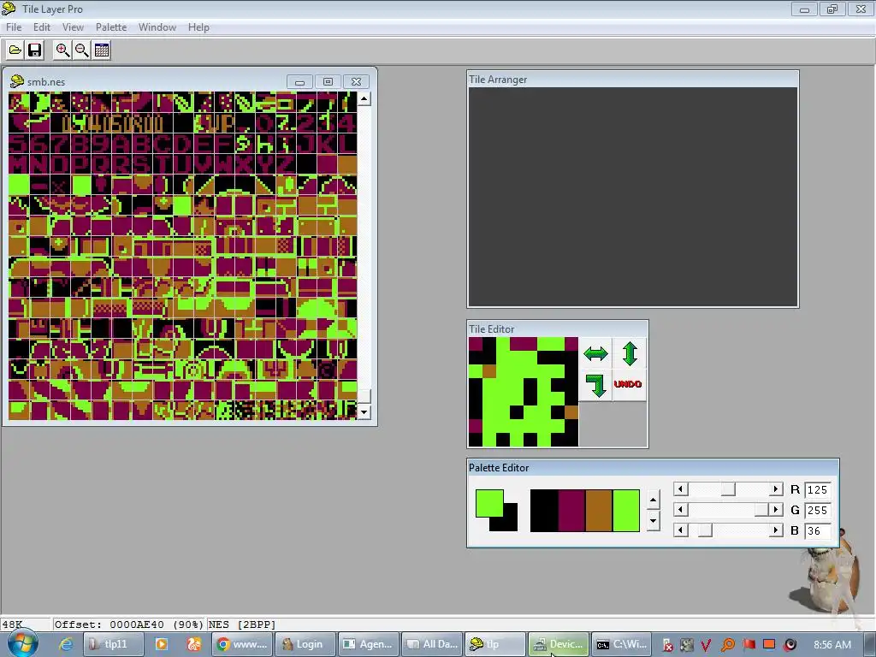Select the black palette color
This screenshot has height=657, width=876.
tap(543, 511)
